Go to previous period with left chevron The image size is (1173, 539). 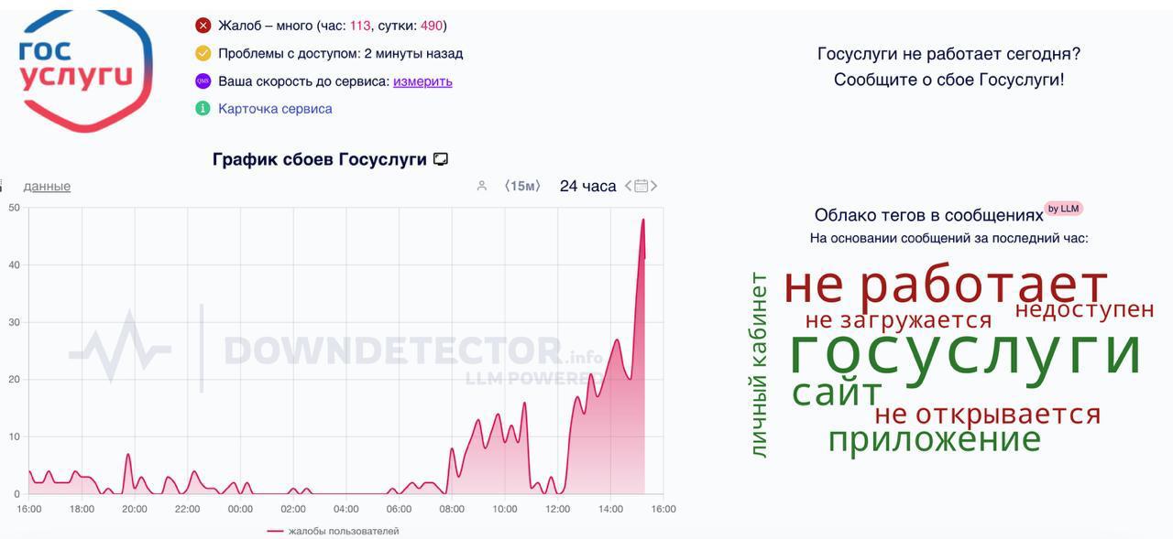[x=629, y=186]
